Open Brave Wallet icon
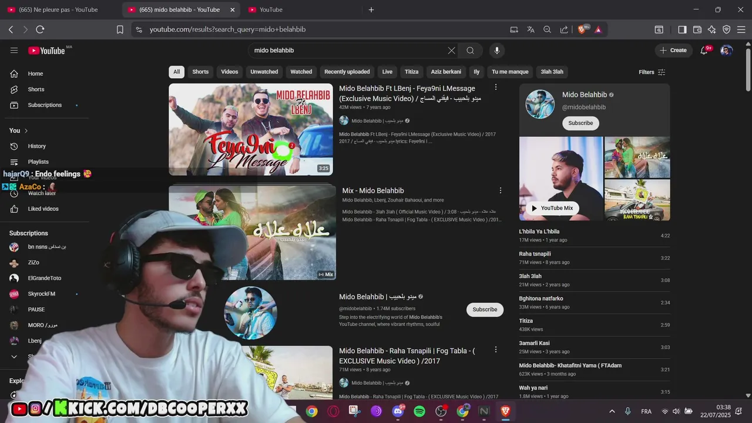The height and width of the screenshot is (423, 752). [x=697, y=29]
